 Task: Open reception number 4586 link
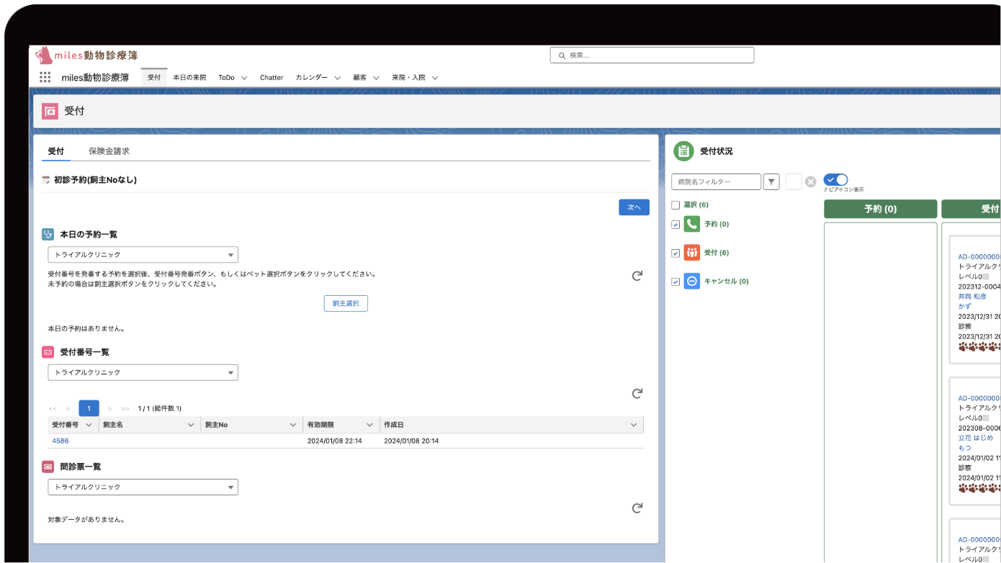pos(60,441)
